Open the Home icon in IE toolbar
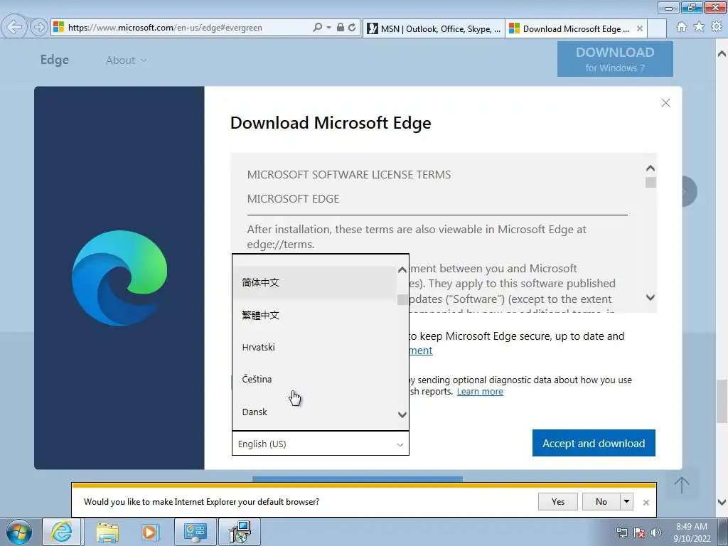The image size is (728, 546). coord(682,27)
